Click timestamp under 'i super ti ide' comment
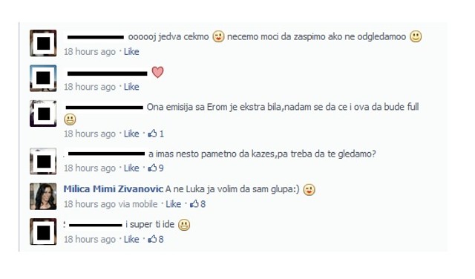The width and height of the screenshot is (475, 279). (90, 240)
